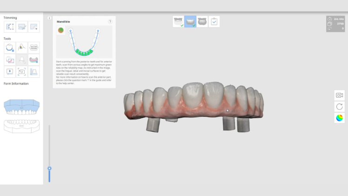Click the frame count value 2758
The image size is (348, 196).
click(340, 24)
